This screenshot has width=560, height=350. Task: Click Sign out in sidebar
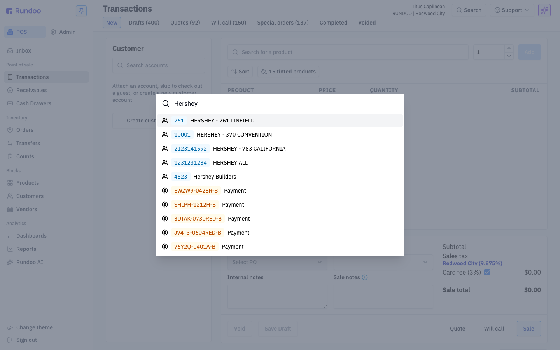coord(47,340)
